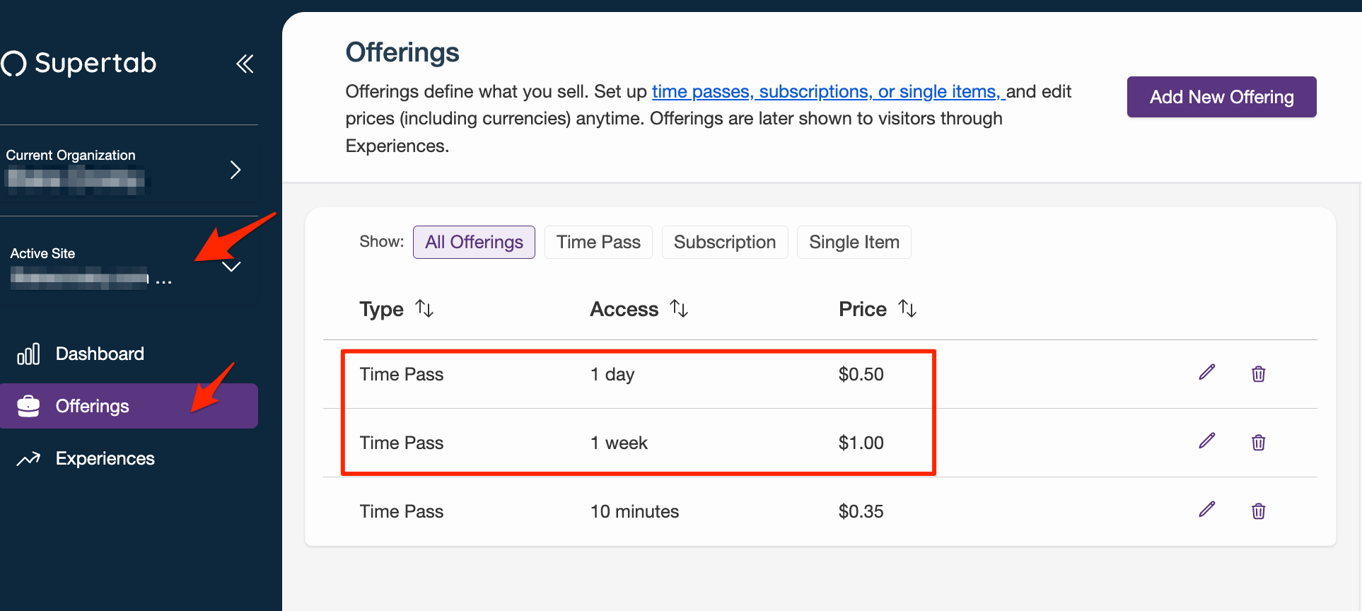Image resolution: width=1362 pixels, height=611 pixels.
Task: Filter by All Offerings
Action: click(474, 243)
